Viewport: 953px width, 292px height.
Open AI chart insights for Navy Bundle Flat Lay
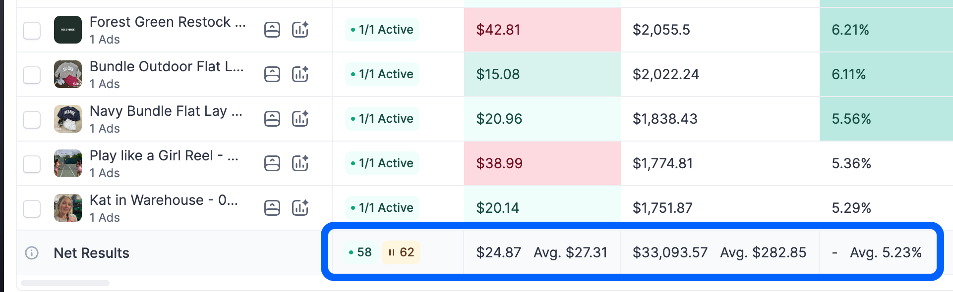[x=300, y=119]
